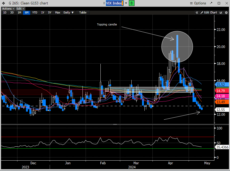Open chart settings gear icon
The image size is (230, 171).
click(x=226, y=12)
